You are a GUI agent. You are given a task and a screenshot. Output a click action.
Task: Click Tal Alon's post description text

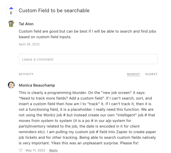click(x=87, y=34)
